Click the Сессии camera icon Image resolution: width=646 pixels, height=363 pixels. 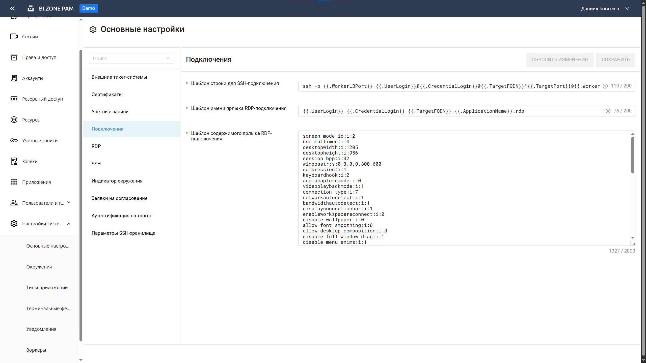[x=14, y=37]
